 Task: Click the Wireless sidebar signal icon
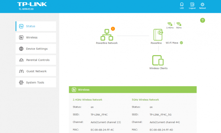tap(21, 37)
